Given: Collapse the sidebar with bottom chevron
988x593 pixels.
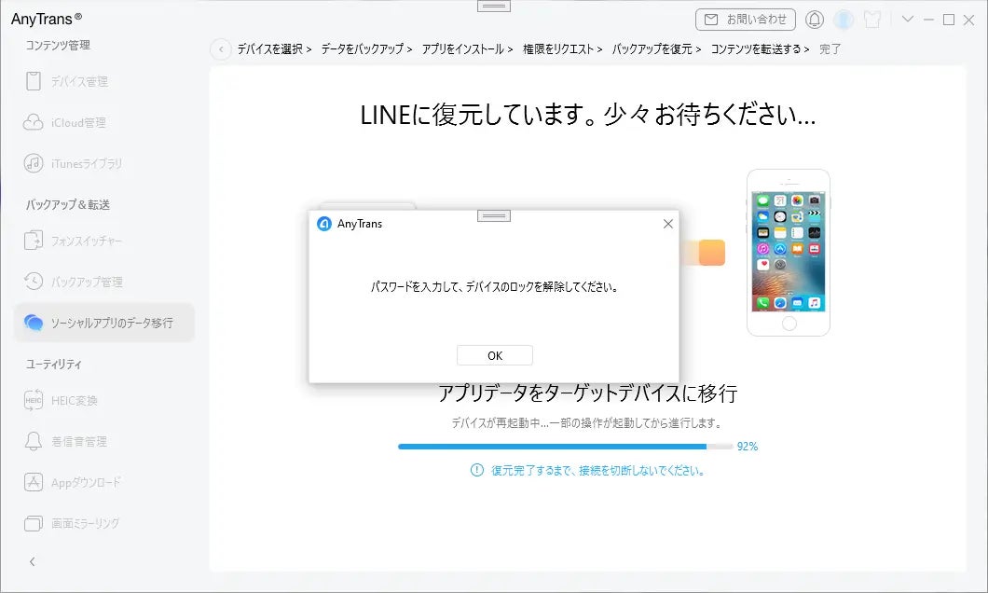Looking at the screenshot, I should [x=33, y=561].
